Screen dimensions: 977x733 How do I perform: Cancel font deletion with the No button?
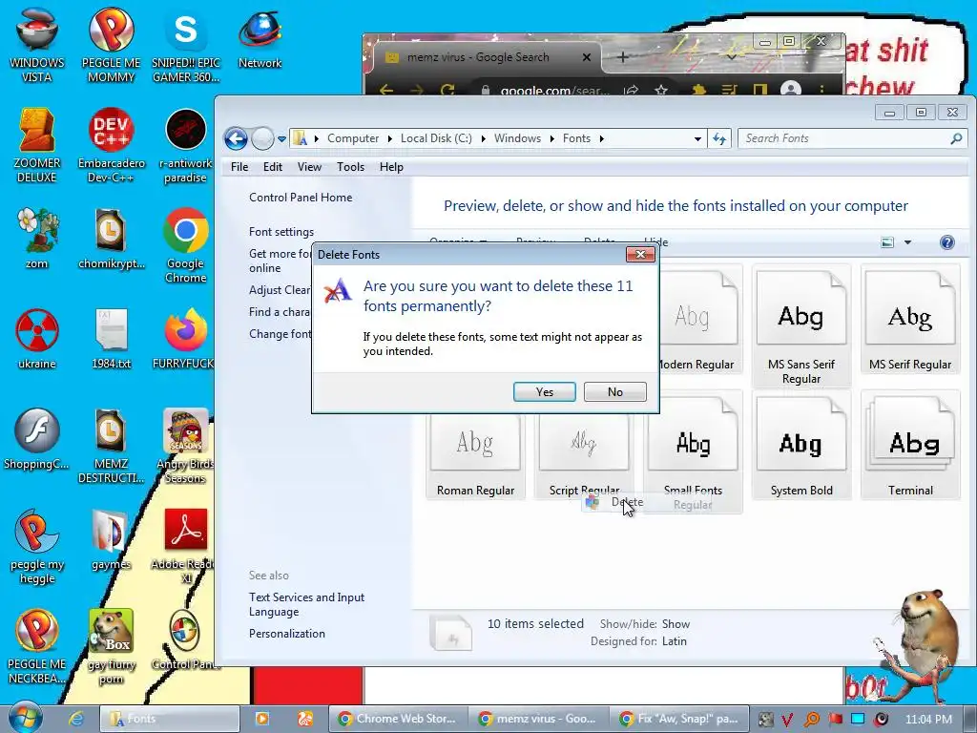(x=615, y=391)
